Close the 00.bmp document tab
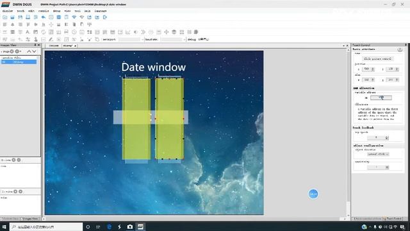Screen dimensions: 410x231 pyautogui.click(x=76, y=46)
